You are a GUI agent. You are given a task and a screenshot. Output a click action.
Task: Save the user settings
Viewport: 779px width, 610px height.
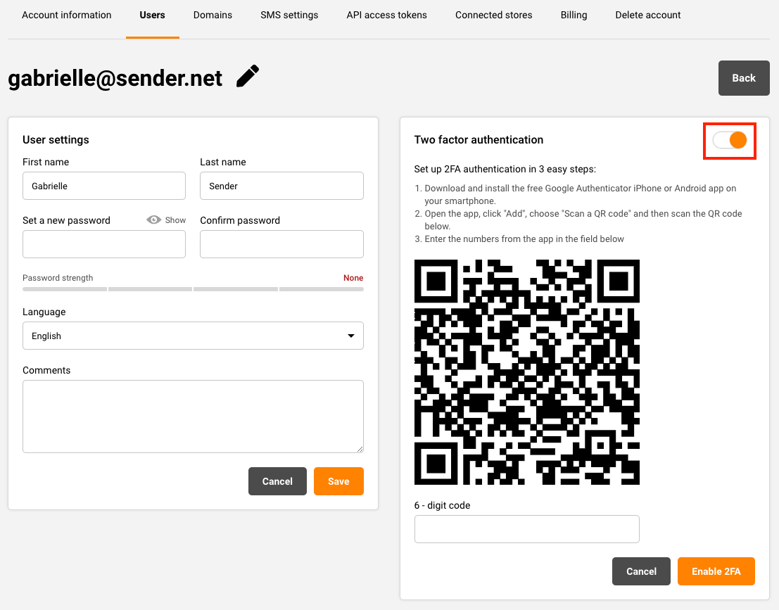click(x=338, y=481)
